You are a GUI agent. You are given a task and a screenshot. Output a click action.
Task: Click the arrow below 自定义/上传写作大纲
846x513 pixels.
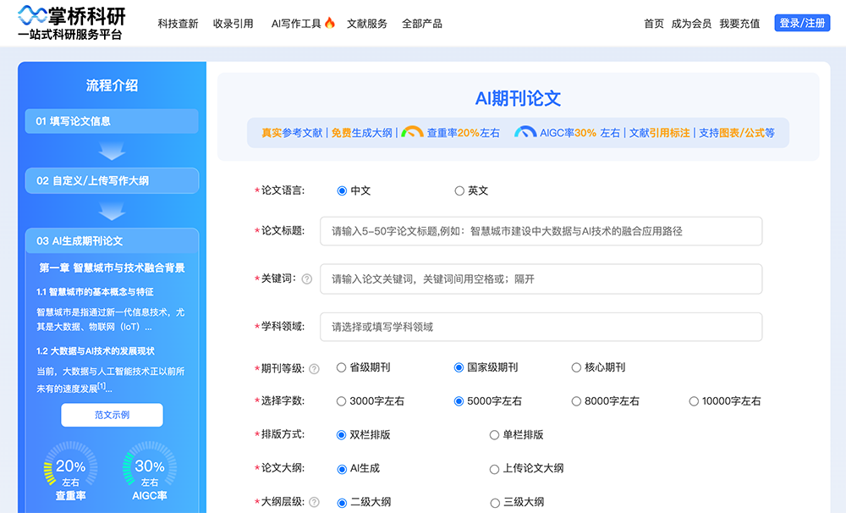(113, 211)
